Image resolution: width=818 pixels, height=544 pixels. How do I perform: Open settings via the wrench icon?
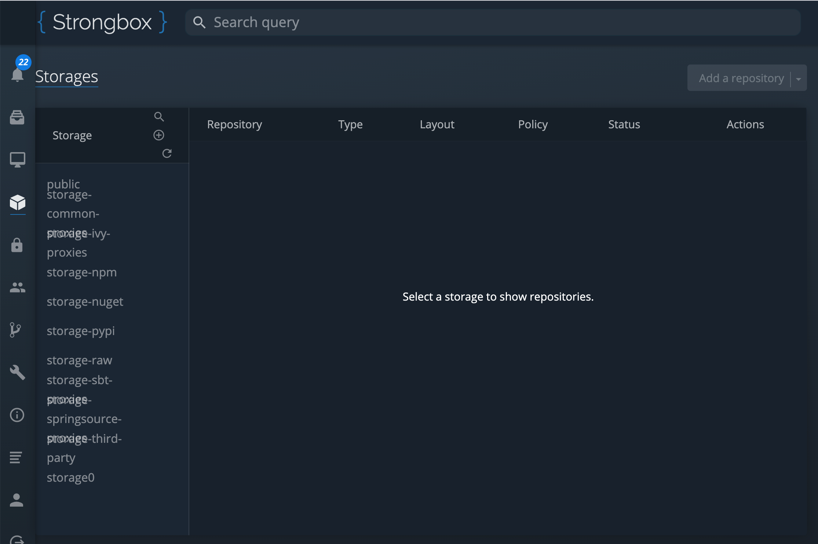(17, 372)
